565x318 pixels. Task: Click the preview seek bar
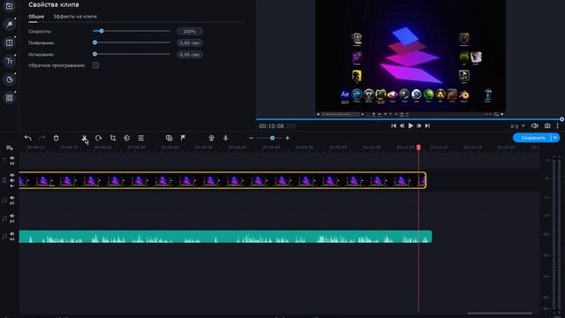pos(409,119)
